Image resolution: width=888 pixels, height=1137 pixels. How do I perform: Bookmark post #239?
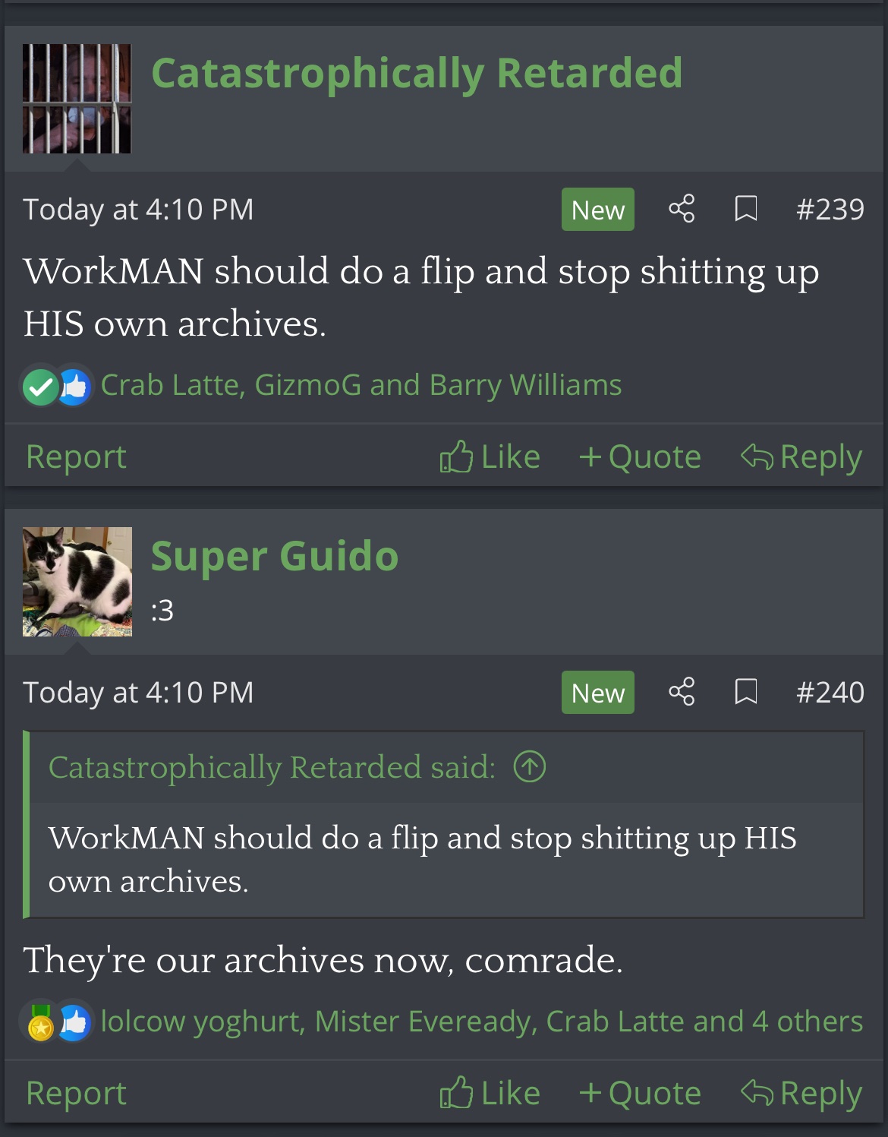[746, 209]
